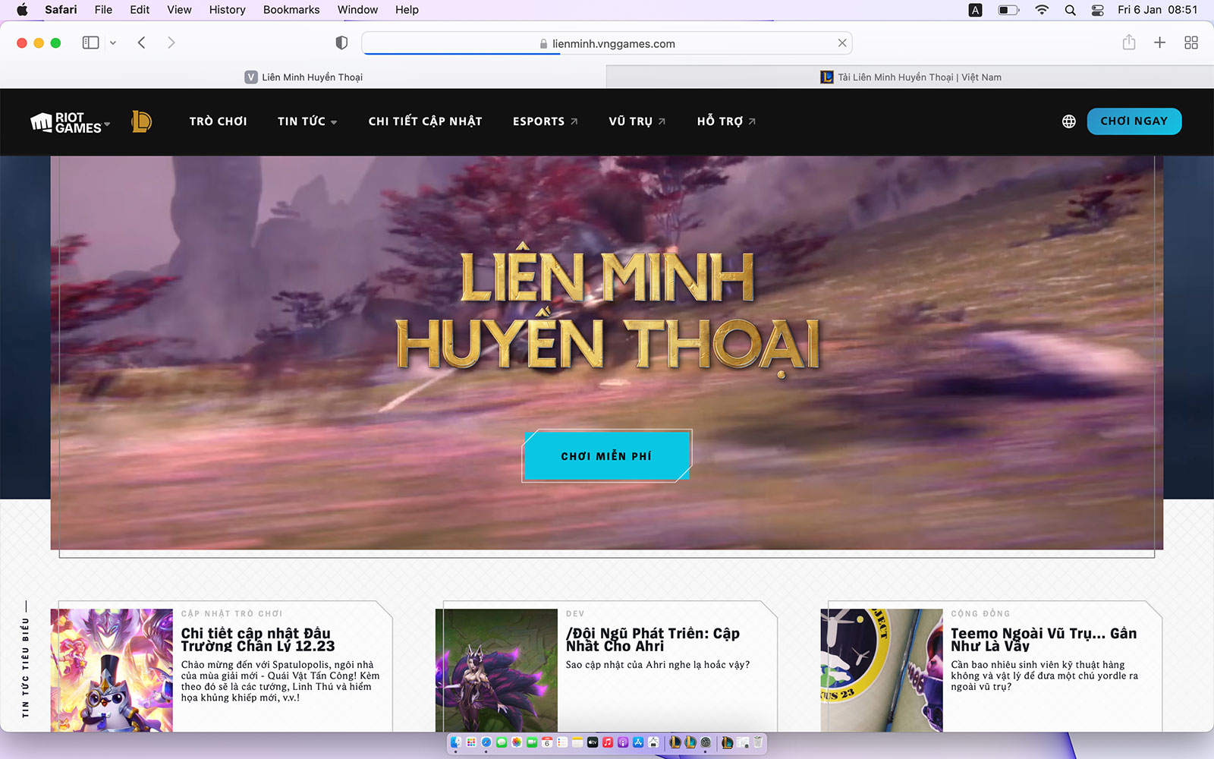The image size is (1214, 759).
Task: Click 'Sao cập nhật của Ahri' description text
Action: click(x=658, y=665)
